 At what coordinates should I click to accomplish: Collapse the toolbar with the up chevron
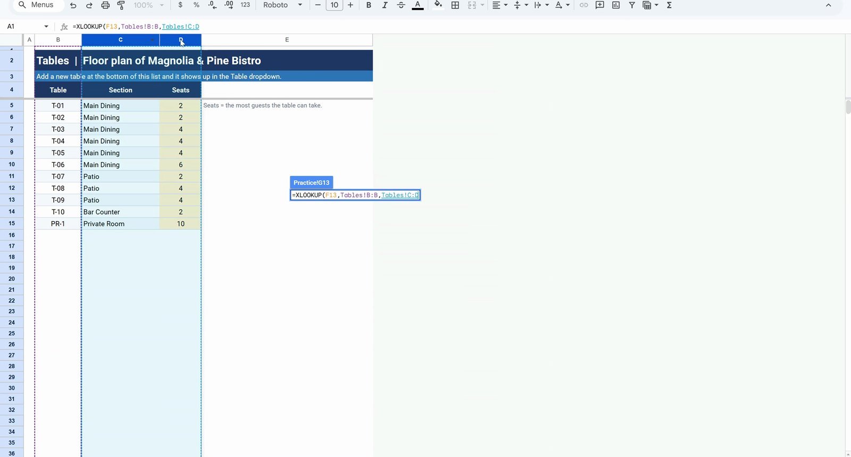click(828, 5)
